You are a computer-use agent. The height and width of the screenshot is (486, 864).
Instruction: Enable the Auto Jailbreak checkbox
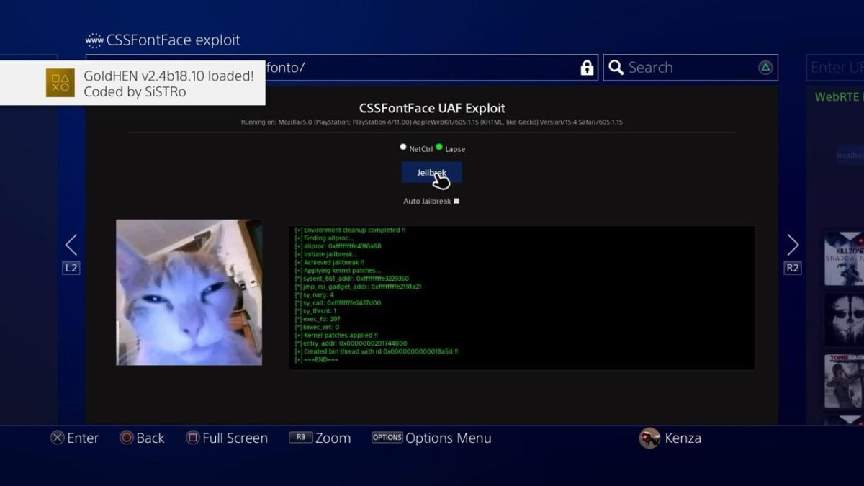pos(456,202)
